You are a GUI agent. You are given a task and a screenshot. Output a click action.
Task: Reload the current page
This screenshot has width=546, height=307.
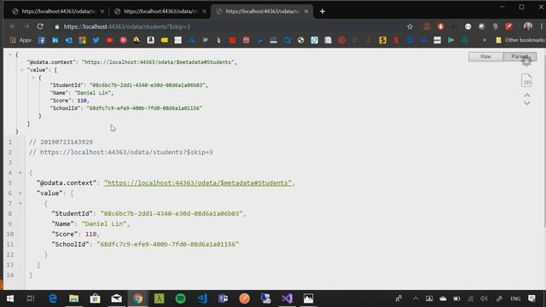(x=40, y=26)
